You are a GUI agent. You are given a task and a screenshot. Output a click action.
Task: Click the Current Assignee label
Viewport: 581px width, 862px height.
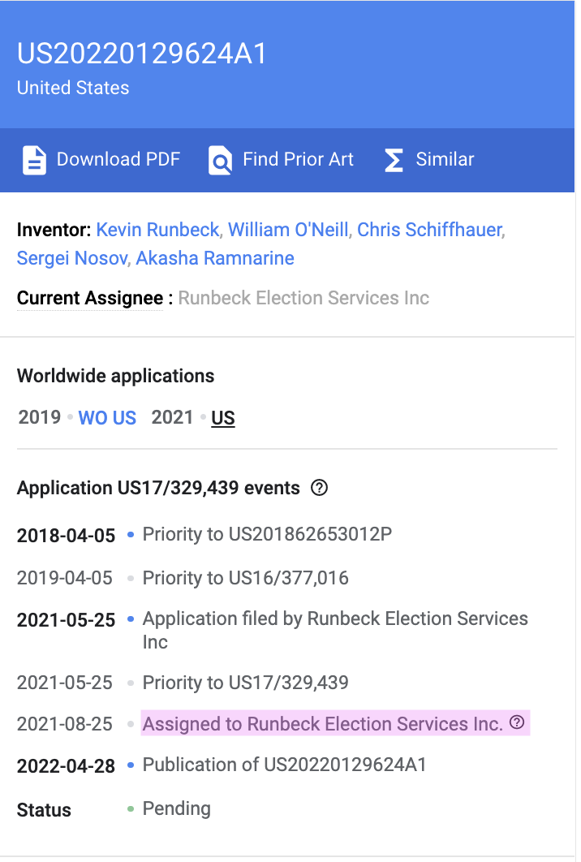(90, 298)
